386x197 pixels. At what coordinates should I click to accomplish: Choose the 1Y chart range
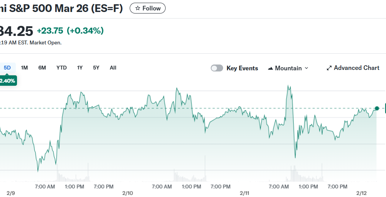tap(80, 68)
